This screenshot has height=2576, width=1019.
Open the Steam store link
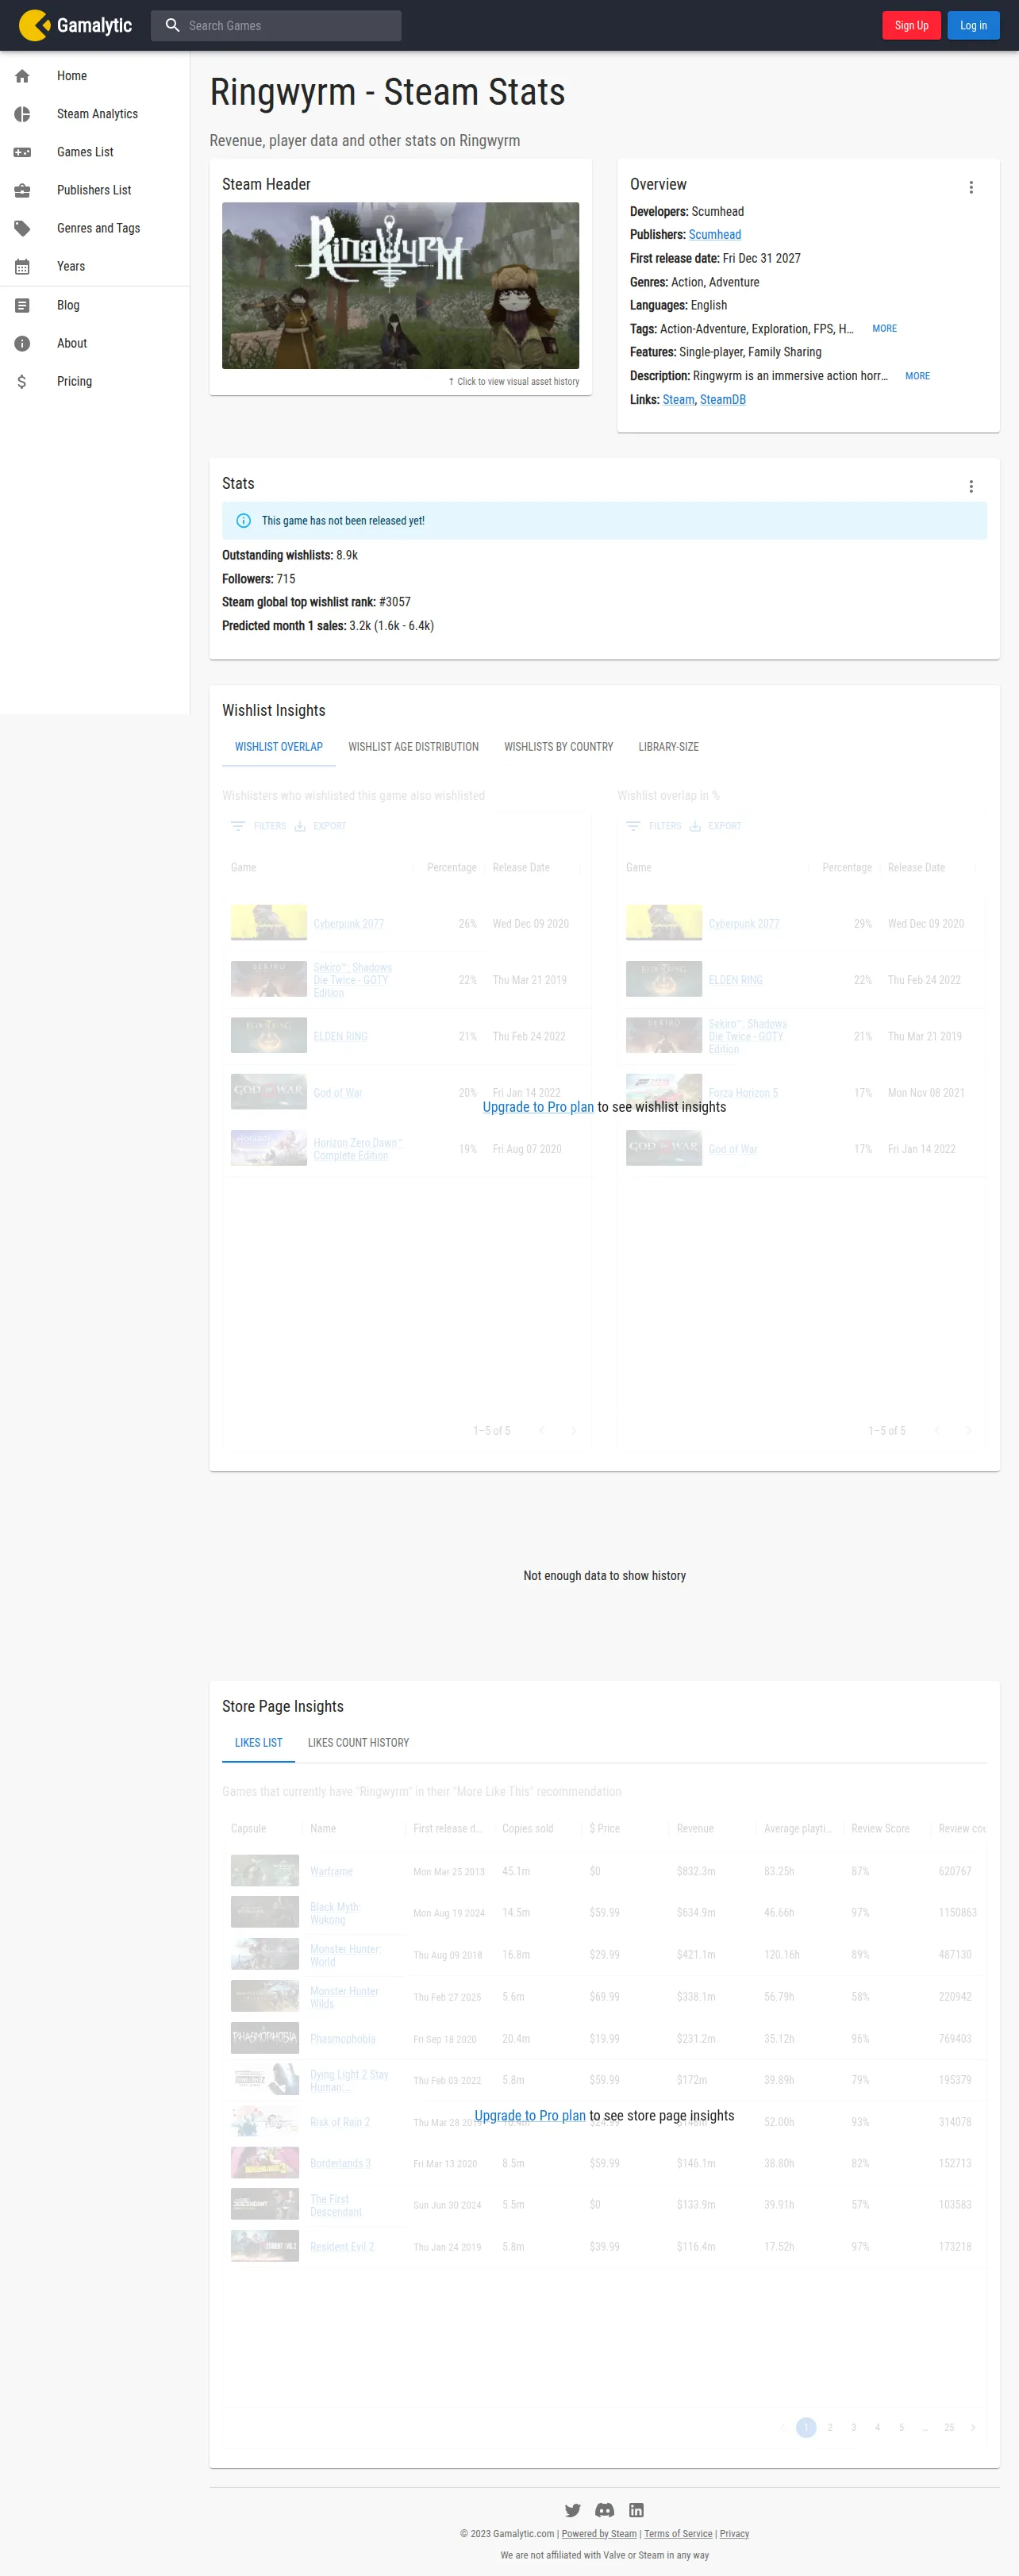tap(678, 400)
